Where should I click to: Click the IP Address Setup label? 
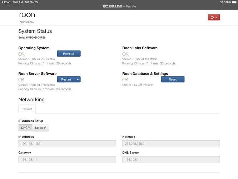(31, 121)
